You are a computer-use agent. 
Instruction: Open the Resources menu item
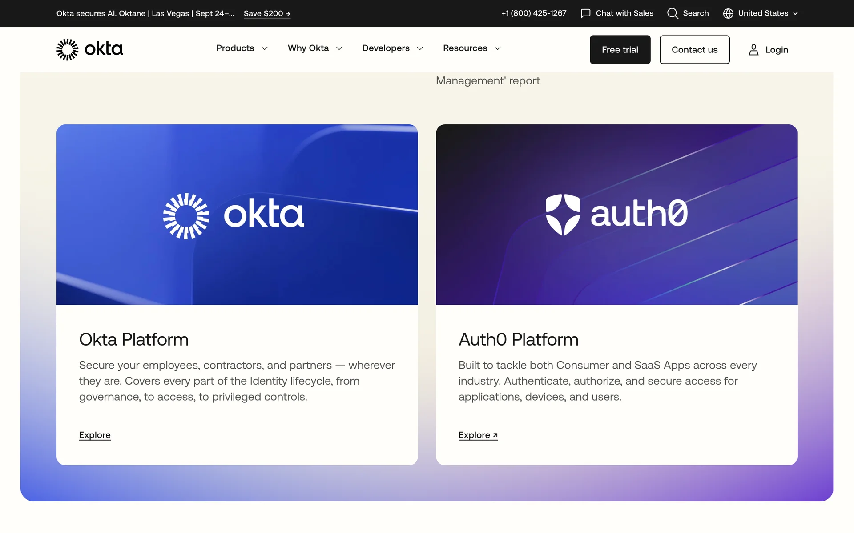465,48
